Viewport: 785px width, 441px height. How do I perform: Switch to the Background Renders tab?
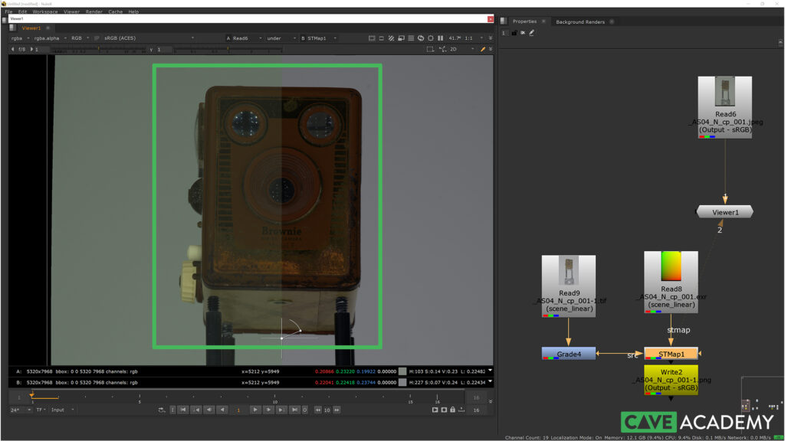pyautogui.click(x=580, y=21)
